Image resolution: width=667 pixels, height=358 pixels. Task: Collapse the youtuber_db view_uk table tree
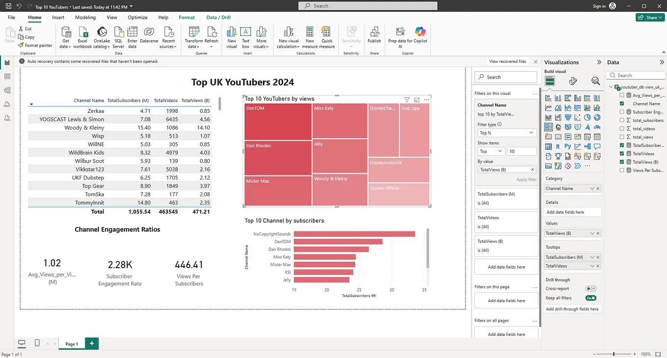[611, 87]
